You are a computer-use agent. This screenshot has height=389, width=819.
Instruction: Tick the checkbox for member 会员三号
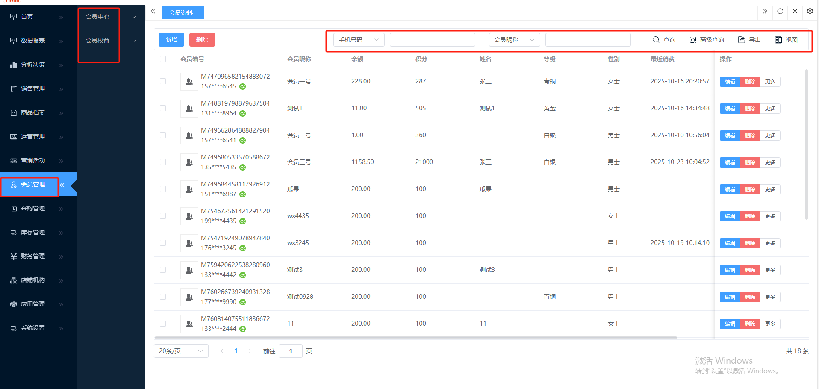(163, 162)
